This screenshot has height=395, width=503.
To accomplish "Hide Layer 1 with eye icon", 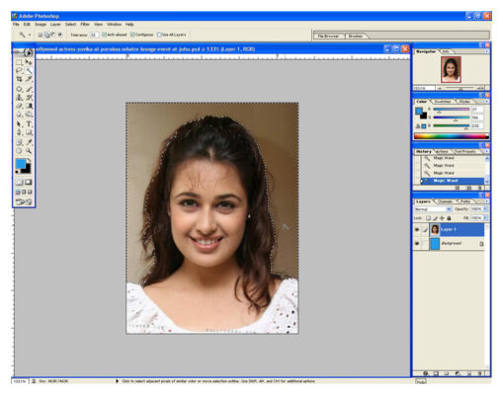I will (417, 229).
